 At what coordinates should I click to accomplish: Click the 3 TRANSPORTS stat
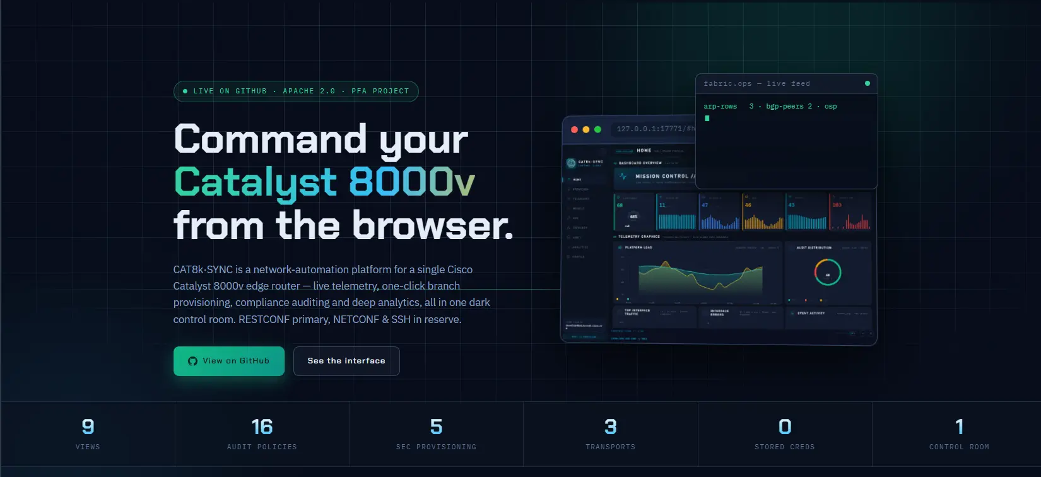click(x=611, y=434)
